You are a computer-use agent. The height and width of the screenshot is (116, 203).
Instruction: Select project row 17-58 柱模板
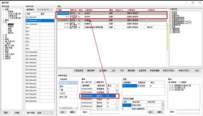pyautogui.click(x=112, y=24)
